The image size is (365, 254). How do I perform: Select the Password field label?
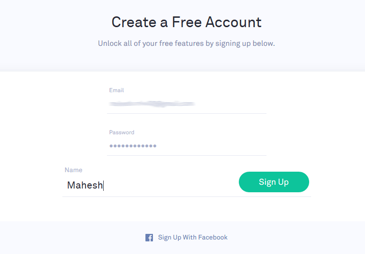coord(122,132)
